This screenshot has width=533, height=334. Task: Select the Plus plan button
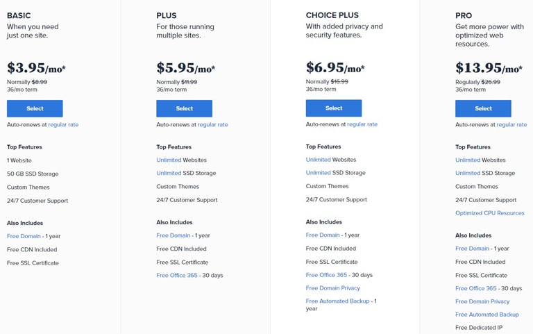click(x=184, y=108)
